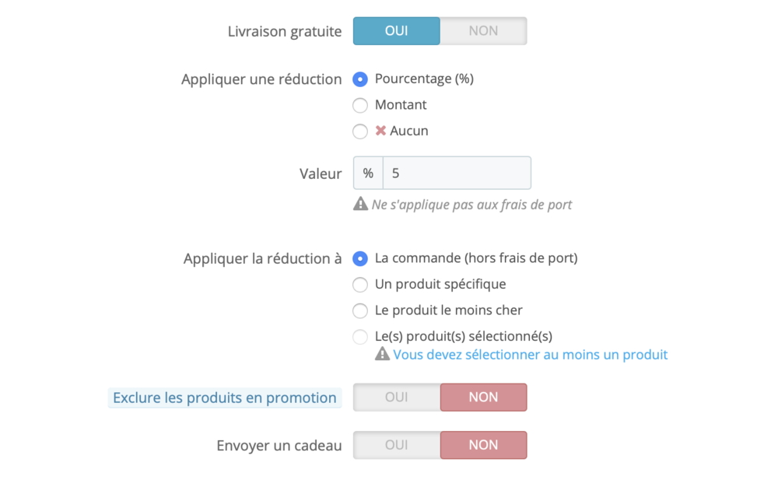This screenshot has width=778, height=487.
Task: Apply reduction to Un produit spécifique
Action: coord(359,284)
